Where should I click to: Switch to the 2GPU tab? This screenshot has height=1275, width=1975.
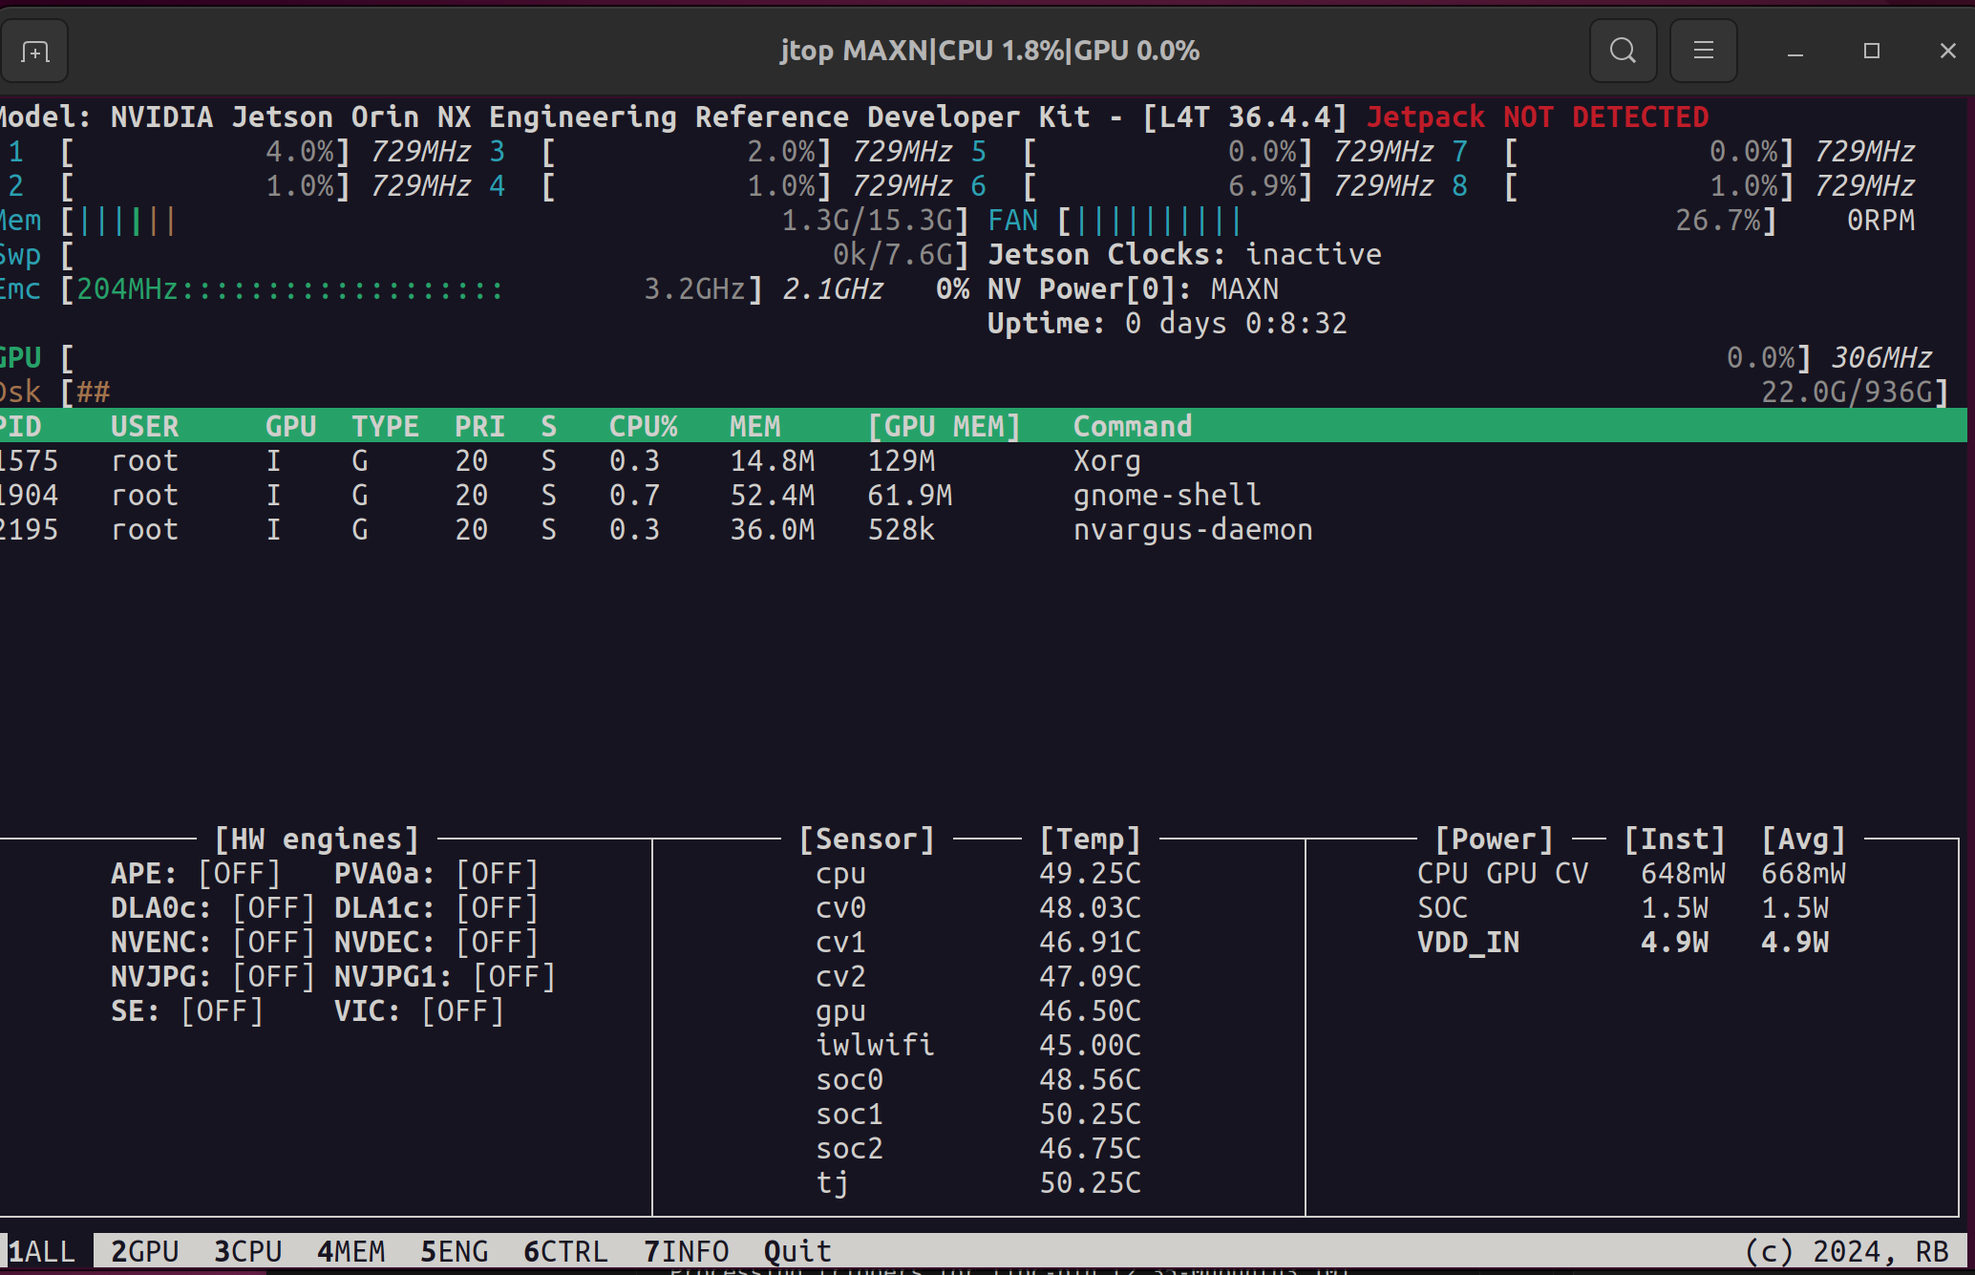(x=144, y=1251)
